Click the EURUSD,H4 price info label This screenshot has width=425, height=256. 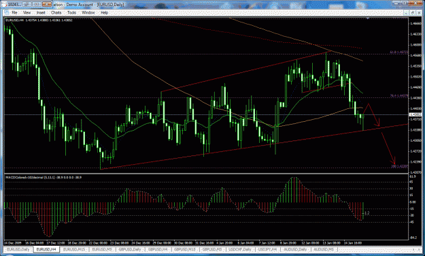[39, 20]
